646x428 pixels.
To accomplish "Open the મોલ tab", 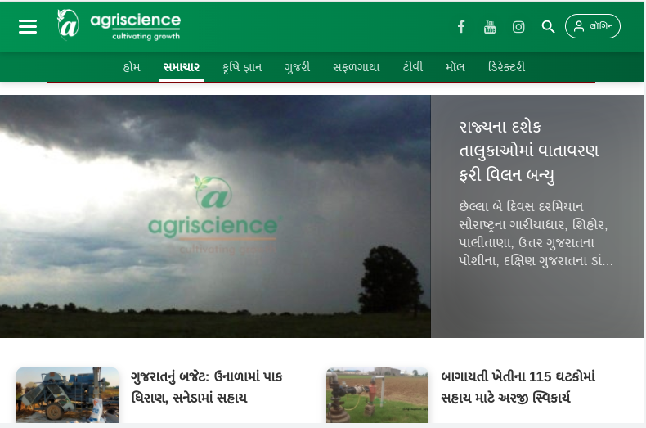I will pyautogui.click(x=455, y=67).
